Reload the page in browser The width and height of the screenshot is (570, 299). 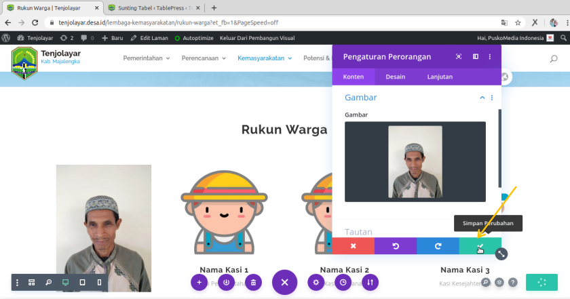click(35, 22)
